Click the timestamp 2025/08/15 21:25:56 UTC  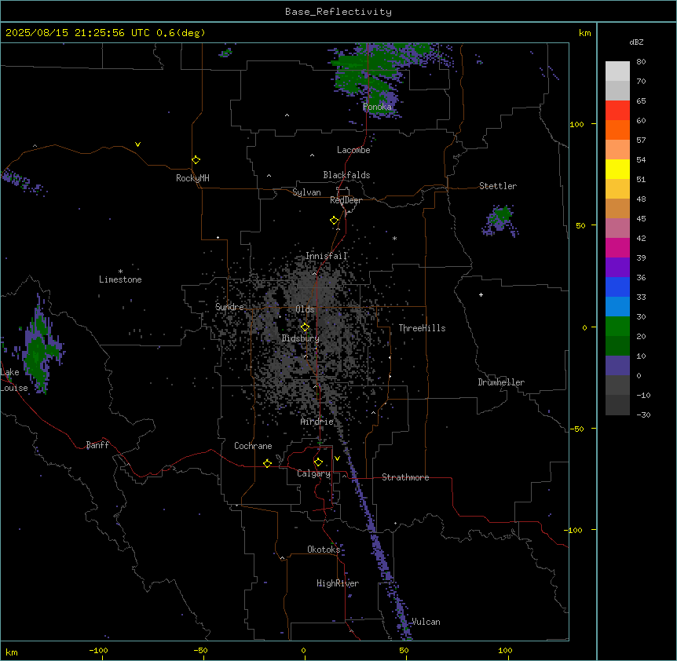(78, 33)
